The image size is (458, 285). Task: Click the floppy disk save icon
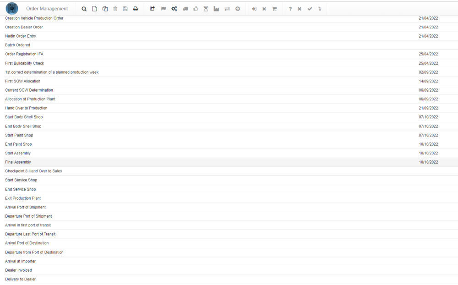[125, 9]
